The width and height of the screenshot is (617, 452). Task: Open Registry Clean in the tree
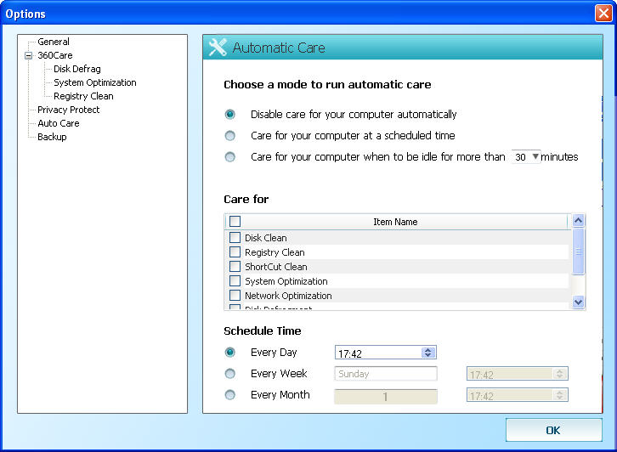83,96
